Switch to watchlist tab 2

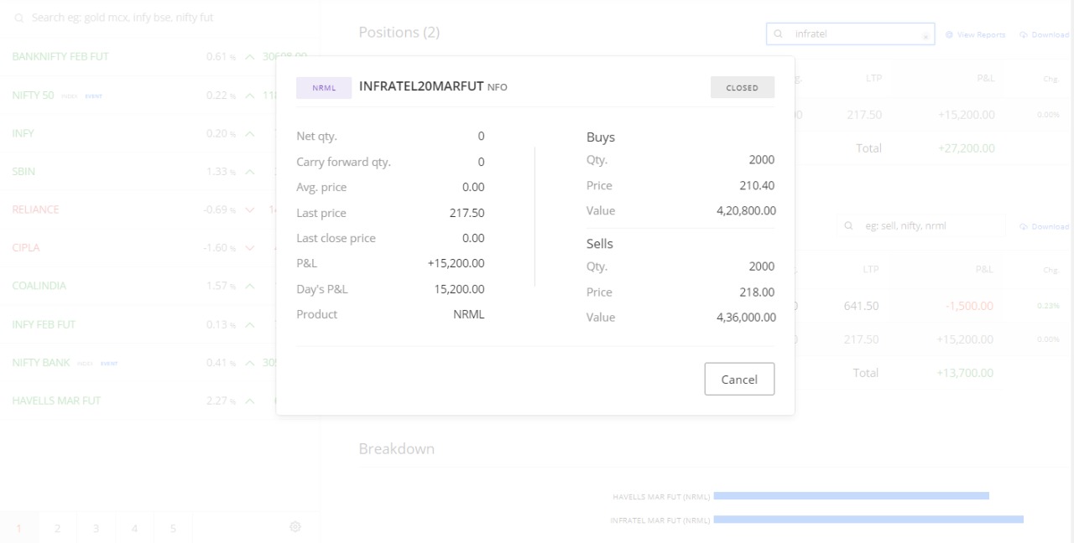(57, 528)
